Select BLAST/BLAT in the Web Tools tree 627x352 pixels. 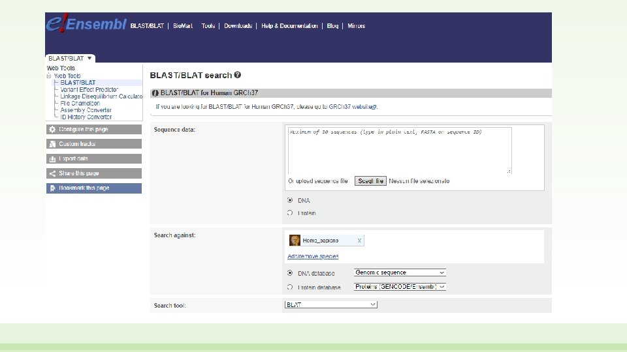pyautogui.click(x=78, y=83)
